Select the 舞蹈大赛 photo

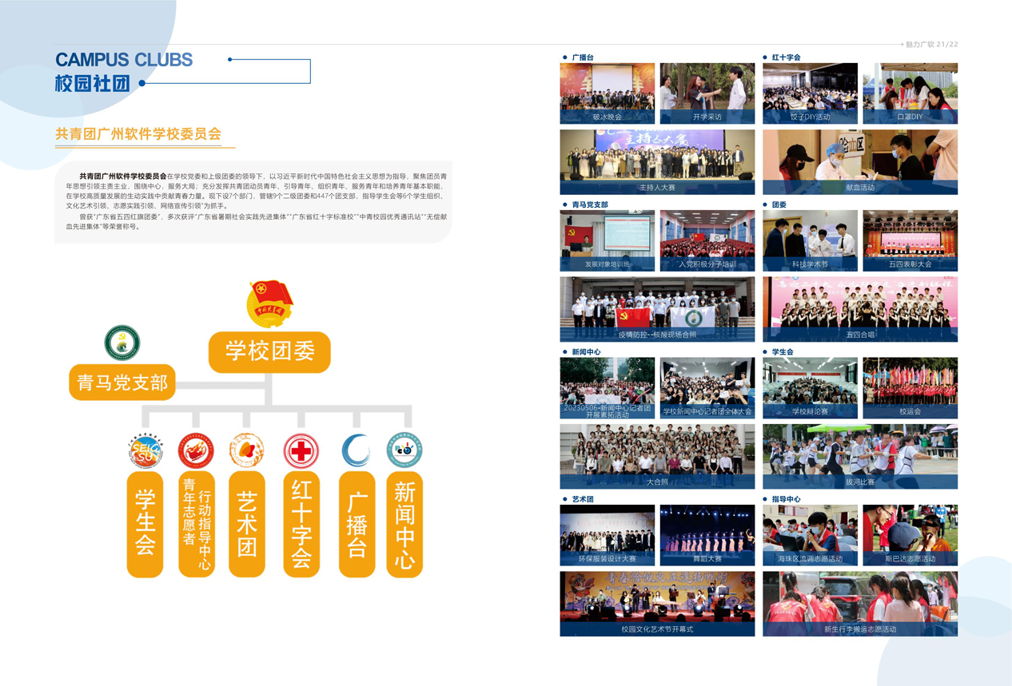click(707, 535)
